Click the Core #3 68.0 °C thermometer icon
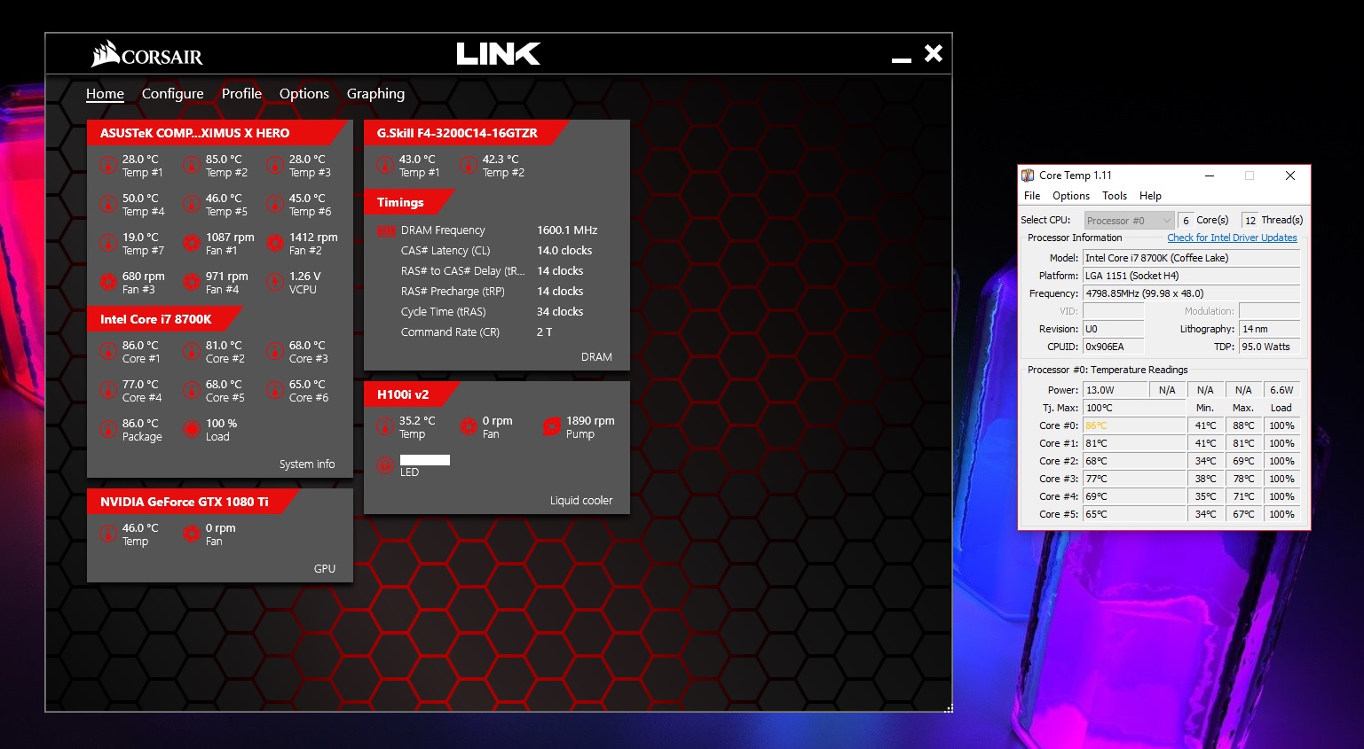1364x749 pixels. coord(275,352)
